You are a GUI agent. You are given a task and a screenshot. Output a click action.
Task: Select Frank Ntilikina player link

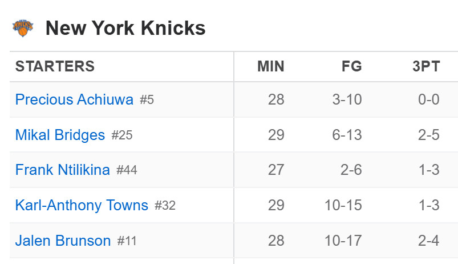click(x=63, y=170)
